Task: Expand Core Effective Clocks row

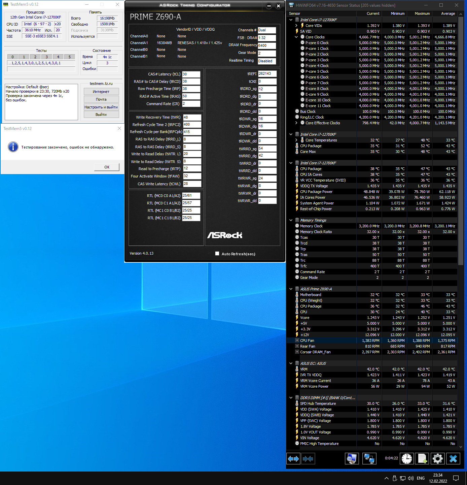Action: [296, 123]
